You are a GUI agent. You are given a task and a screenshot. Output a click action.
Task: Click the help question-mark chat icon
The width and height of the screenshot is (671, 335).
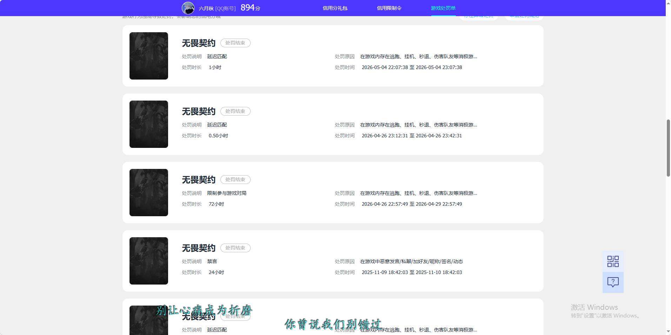tap(613, 282)
